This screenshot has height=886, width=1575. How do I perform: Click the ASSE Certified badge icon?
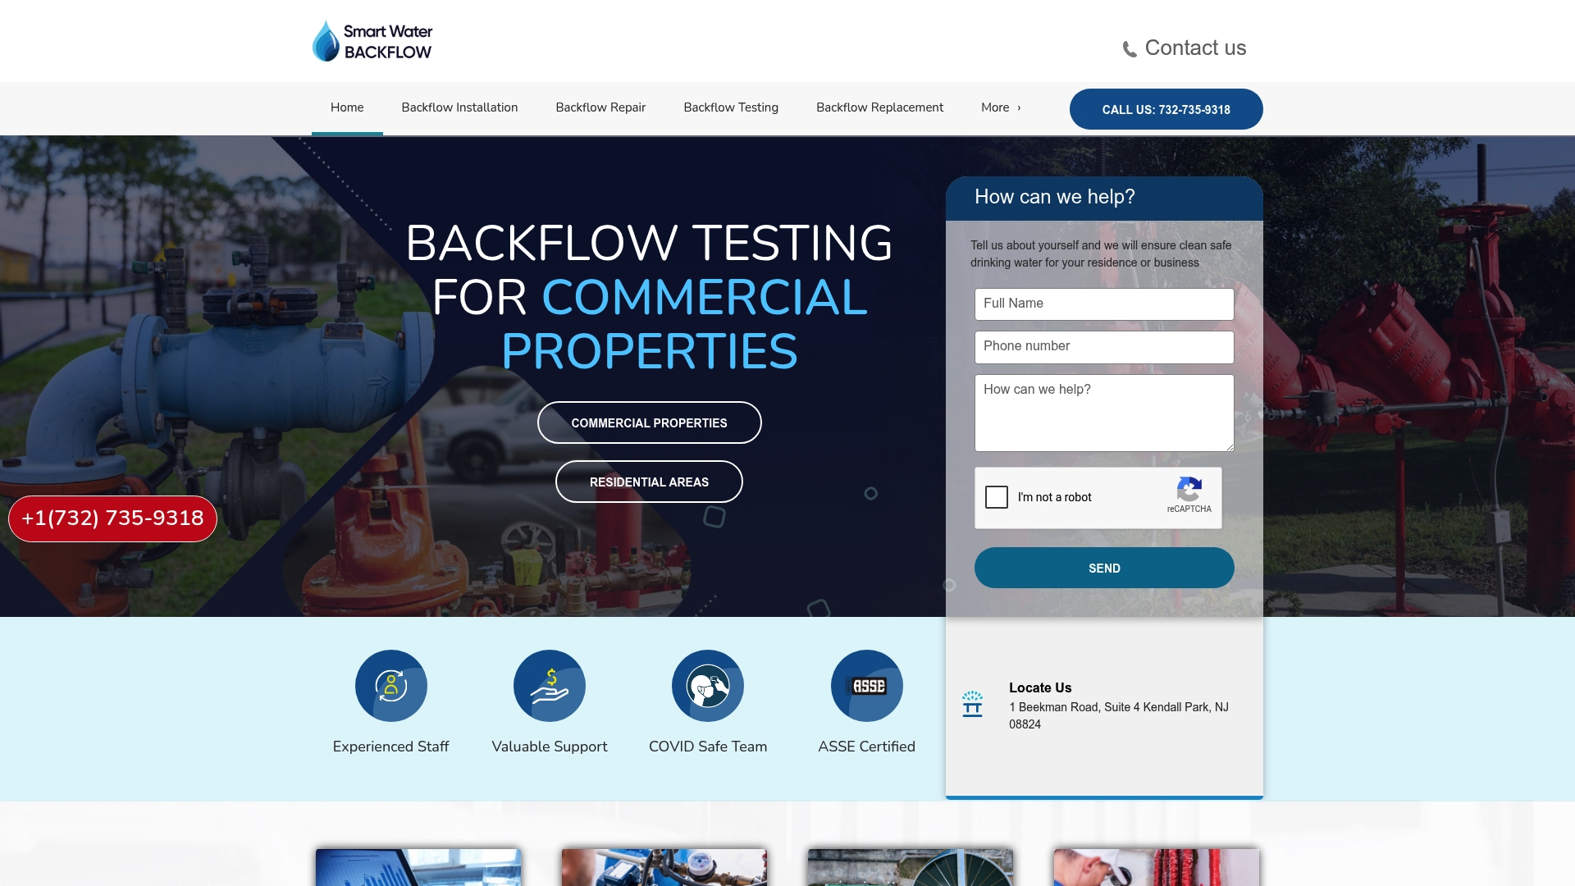(867, 686)
